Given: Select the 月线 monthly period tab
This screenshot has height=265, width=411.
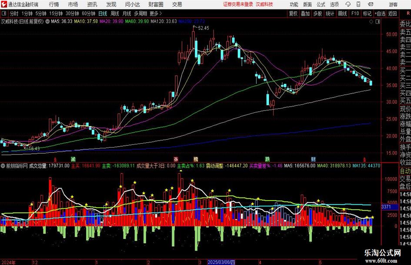Looking at the screenshot, I should (127, 13).
